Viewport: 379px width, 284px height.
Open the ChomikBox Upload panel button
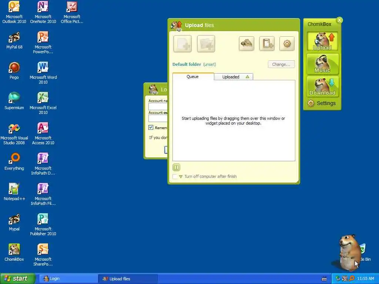click(x=322, y=41)
